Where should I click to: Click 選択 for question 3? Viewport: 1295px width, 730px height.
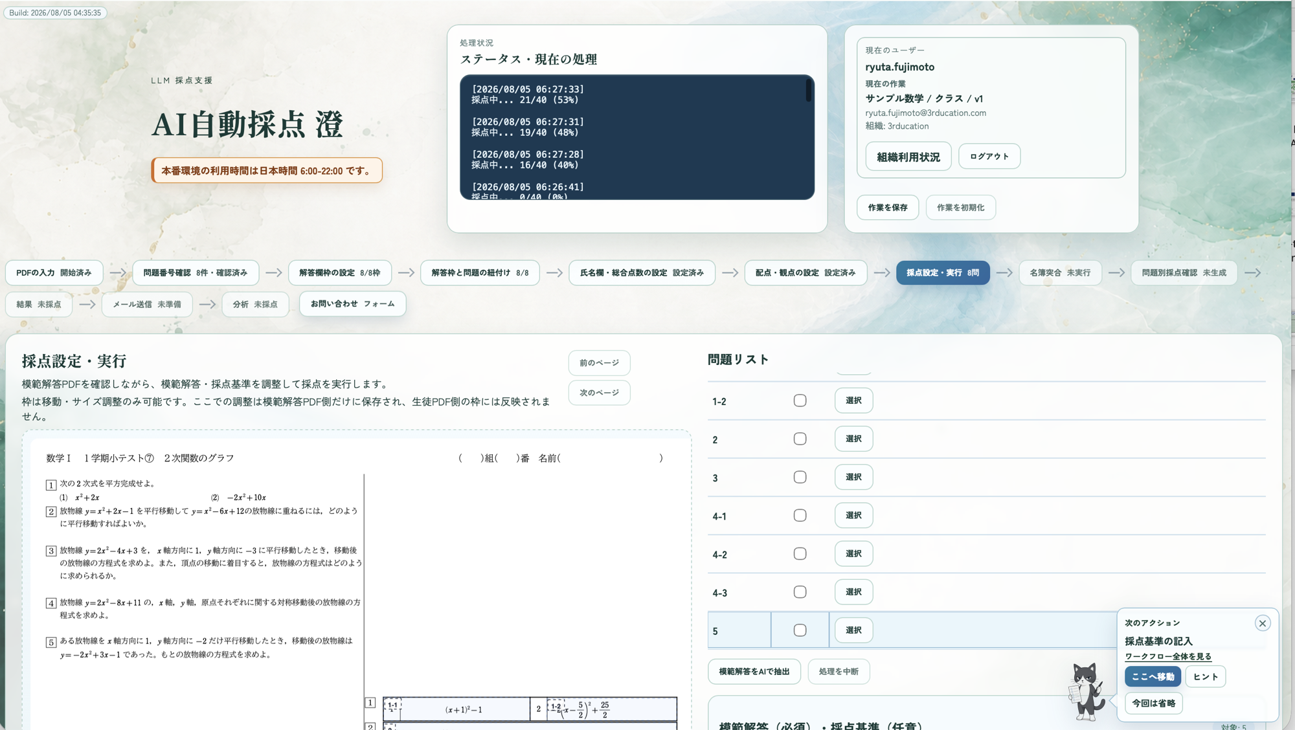(853, 477)
